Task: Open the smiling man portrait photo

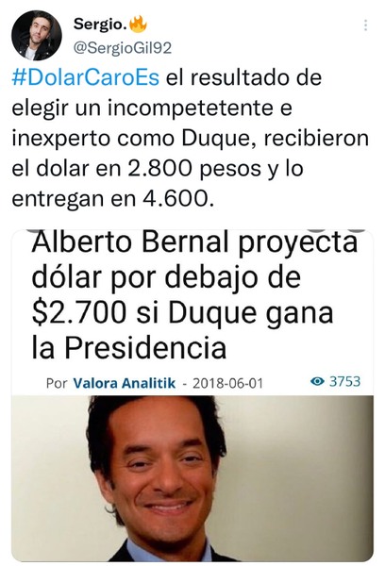Action: click(192, 478)
